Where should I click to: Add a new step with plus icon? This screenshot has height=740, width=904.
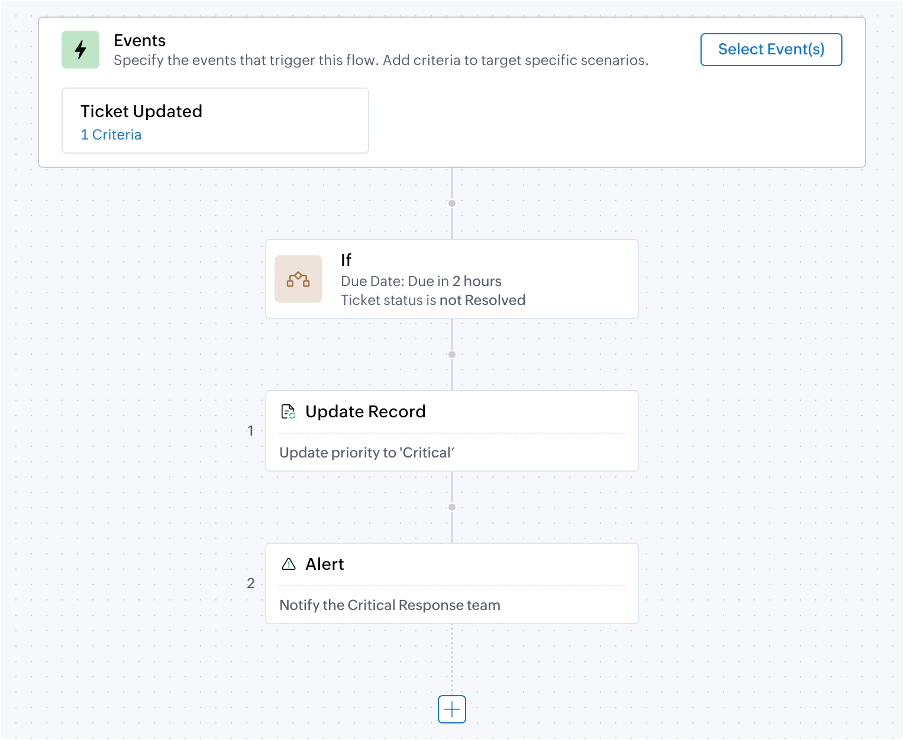(x=452, y=709)
